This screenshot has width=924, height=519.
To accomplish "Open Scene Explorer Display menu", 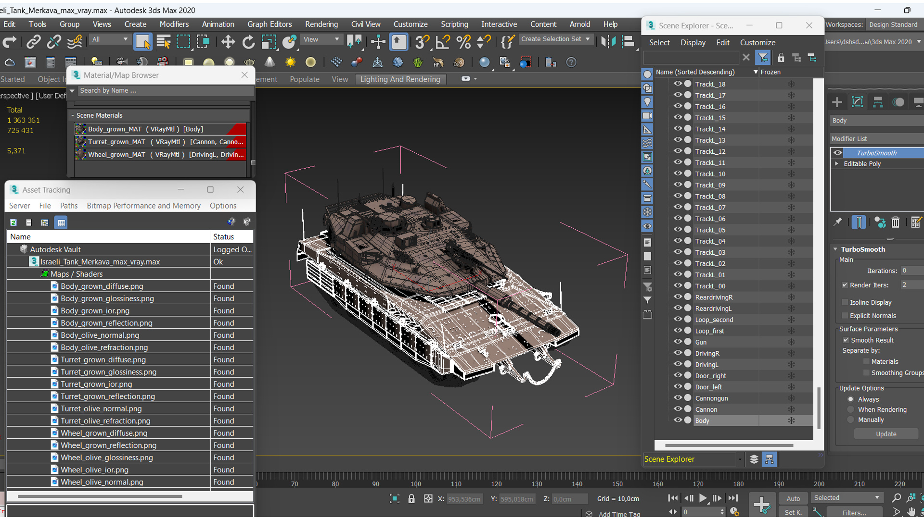I will [x=693, y=42].
